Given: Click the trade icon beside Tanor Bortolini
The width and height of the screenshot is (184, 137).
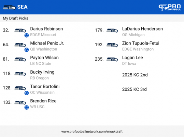Looking at the screenshot, I should 27,93.
